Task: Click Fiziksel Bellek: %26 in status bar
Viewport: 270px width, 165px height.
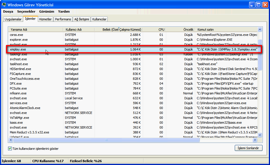Action: [86, 161]
